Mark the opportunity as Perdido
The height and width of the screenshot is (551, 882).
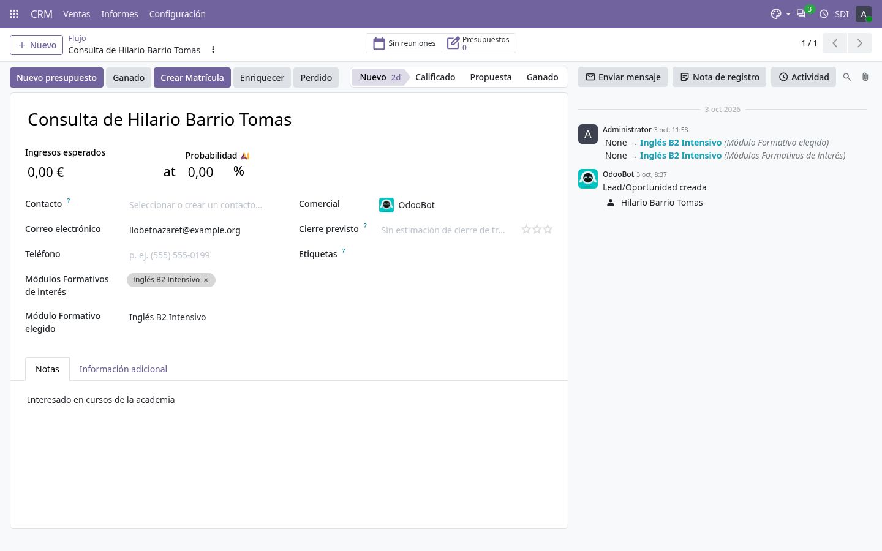[x=316, y=78]
